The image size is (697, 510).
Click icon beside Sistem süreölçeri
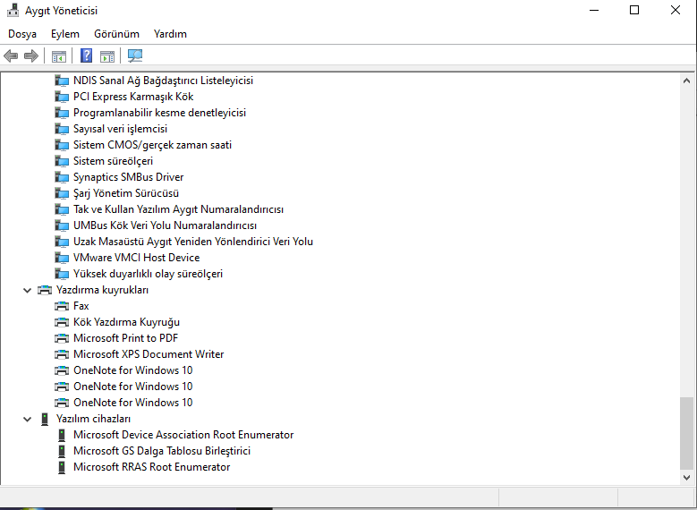click(x=62, y=161)
